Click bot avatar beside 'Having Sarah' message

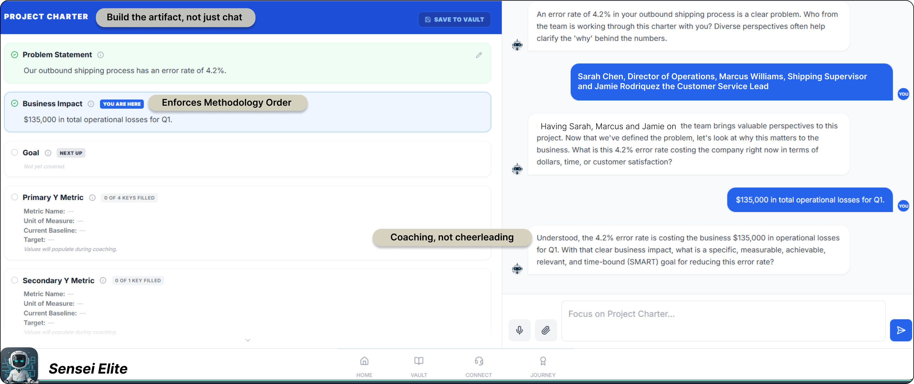coord(517,169)
